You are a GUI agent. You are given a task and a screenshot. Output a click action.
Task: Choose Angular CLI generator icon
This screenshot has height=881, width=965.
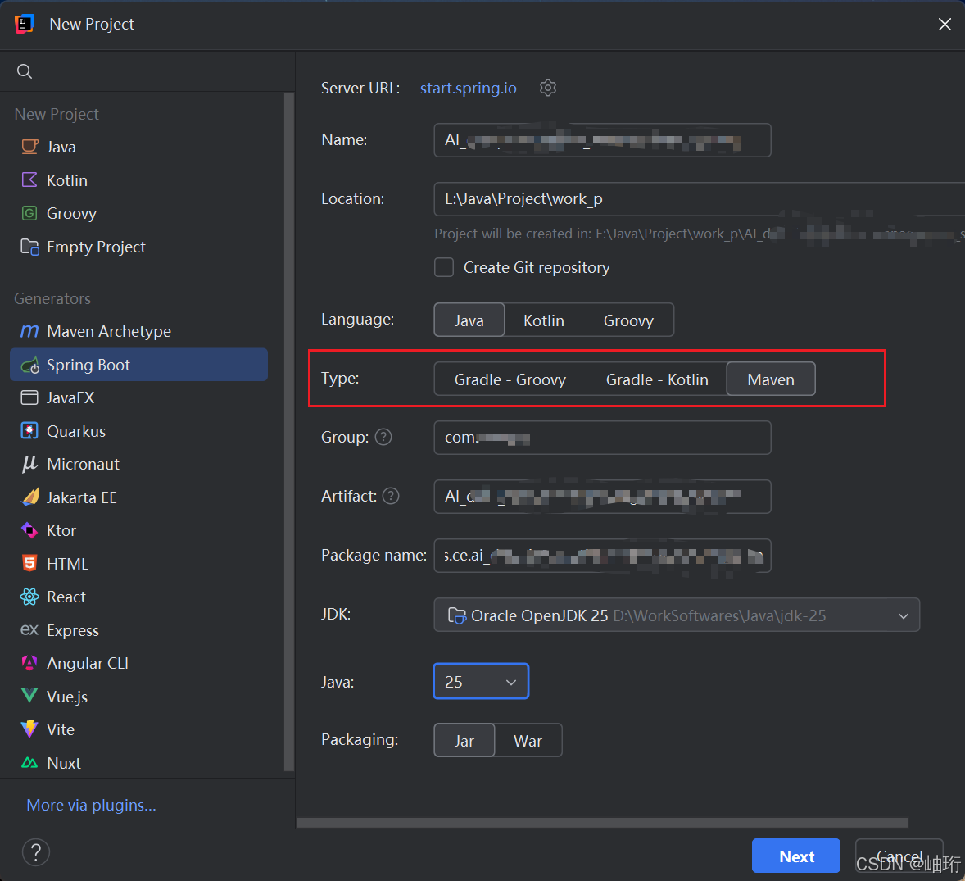point(29,663)
